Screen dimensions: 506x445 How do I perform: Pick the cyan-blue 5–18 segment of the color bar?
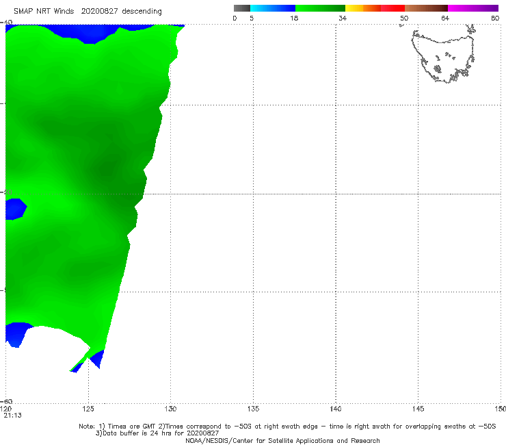pyautogui.click(x=273, y=8)
